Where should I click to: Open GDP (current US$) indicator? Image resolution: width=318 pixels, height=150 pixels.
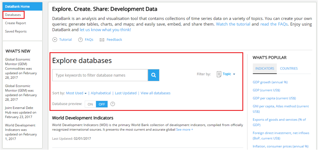coord(266,90)
